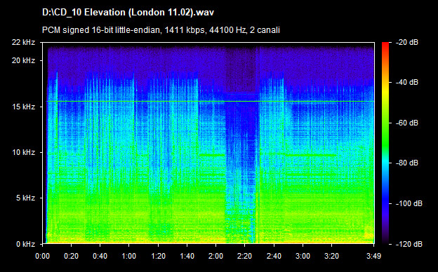Click the 1:00 time axis marker

click(128, 256)
